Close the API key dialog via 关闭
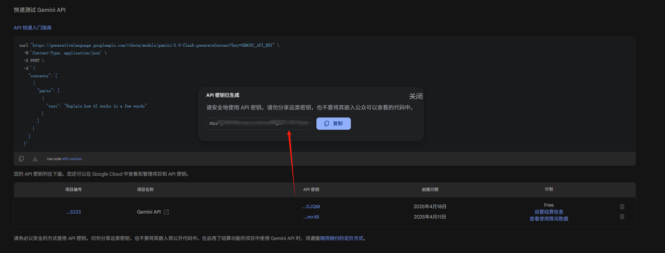 [416, 96]
